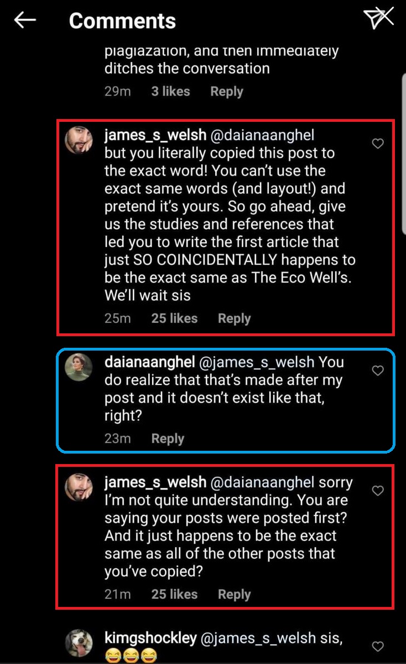Open the kimgshockley username link
Screen dimensions: 406x664
150,639
